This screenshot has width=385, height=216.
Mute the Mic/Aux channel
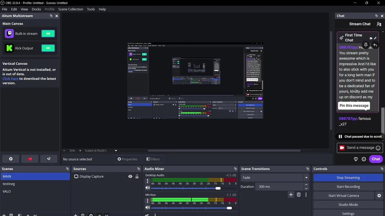coord(147,207)
